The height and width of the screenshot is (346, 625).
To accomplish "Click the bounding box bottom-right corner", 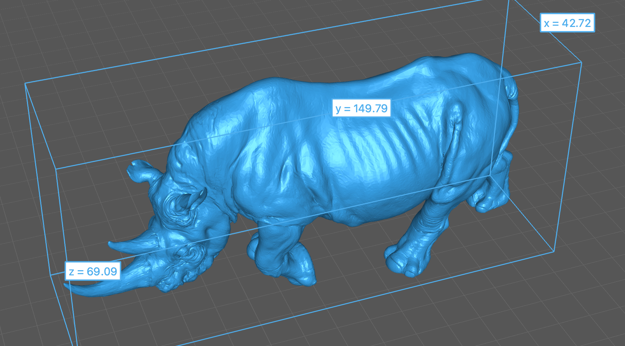I will (554, 251).
